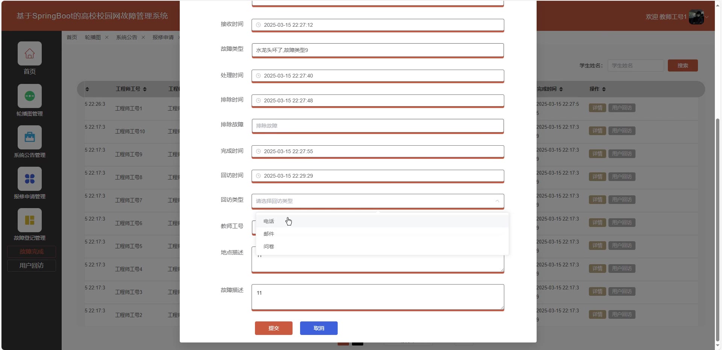The height and width of the screenshot is (350, 722).
Task: Open system announcement management icon
Action: click(30, 137)
